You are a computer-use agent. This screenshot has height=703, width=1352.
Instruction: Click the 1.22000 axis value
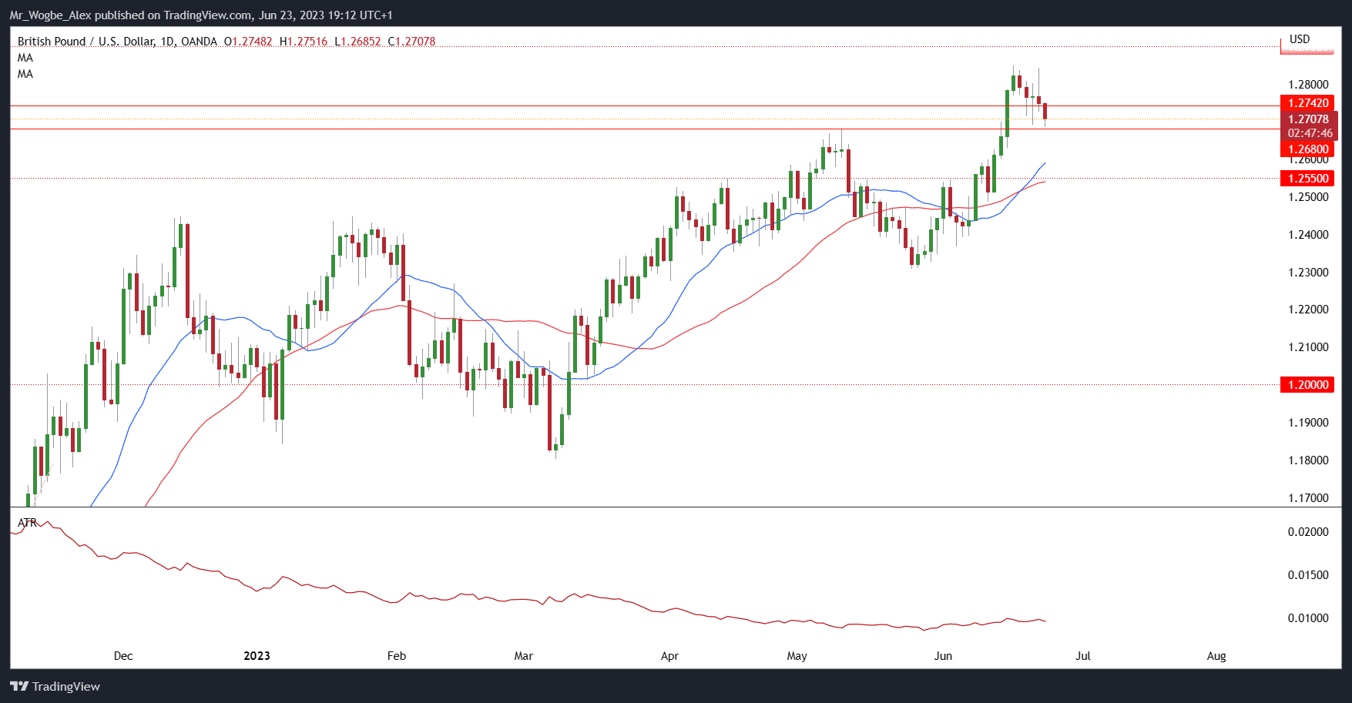1308,310
